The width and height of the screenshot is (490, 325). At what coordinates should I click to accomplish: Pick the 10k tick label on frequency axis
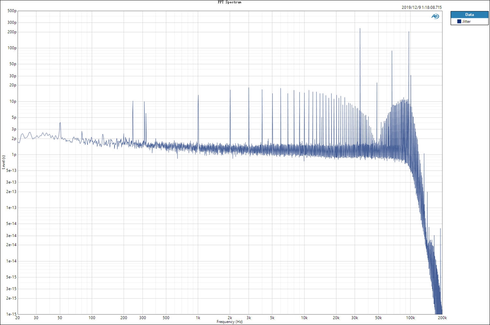coord(304,318)
